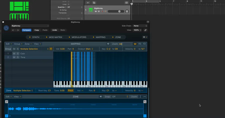Click the preview speaker icon in Mapping bar

tap(108, 44)
